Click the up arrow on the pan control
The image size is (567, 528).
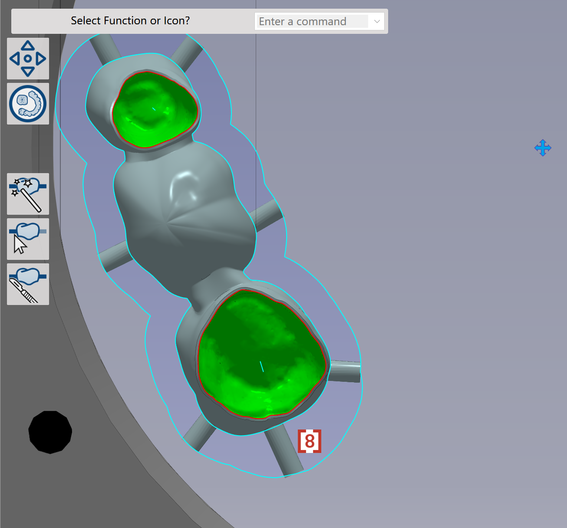[x=28, y=46]
